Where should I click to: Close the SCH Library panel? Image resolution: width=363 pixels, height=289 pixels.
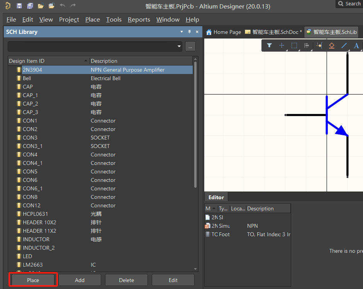197,32
